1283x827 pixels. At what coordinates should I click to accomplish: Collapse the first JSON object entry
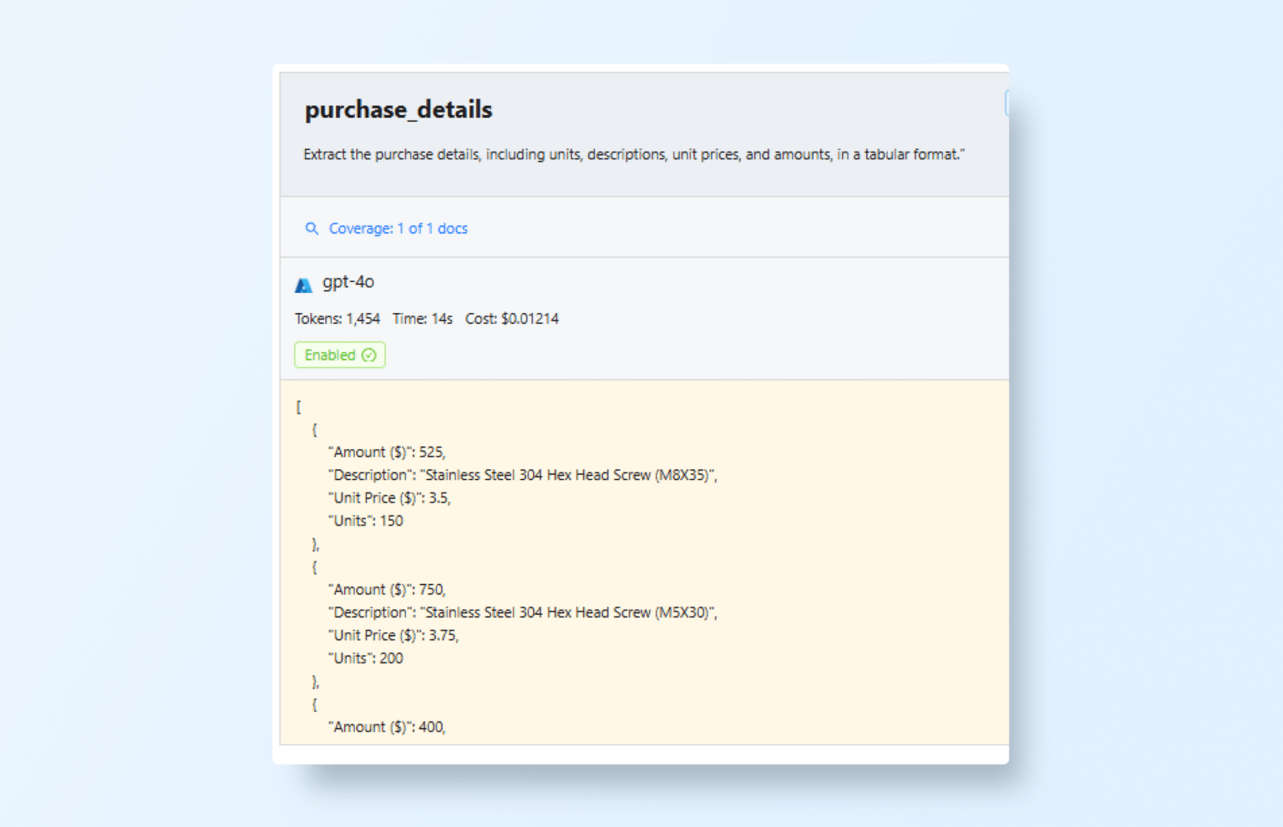(x=314, y=429)
